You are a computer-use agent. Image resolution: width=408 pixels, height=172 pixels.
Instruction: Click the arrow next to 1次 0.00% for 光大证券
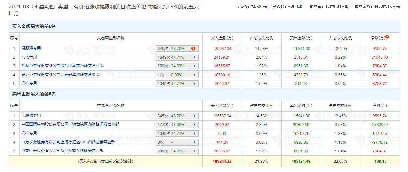point(195,75)
